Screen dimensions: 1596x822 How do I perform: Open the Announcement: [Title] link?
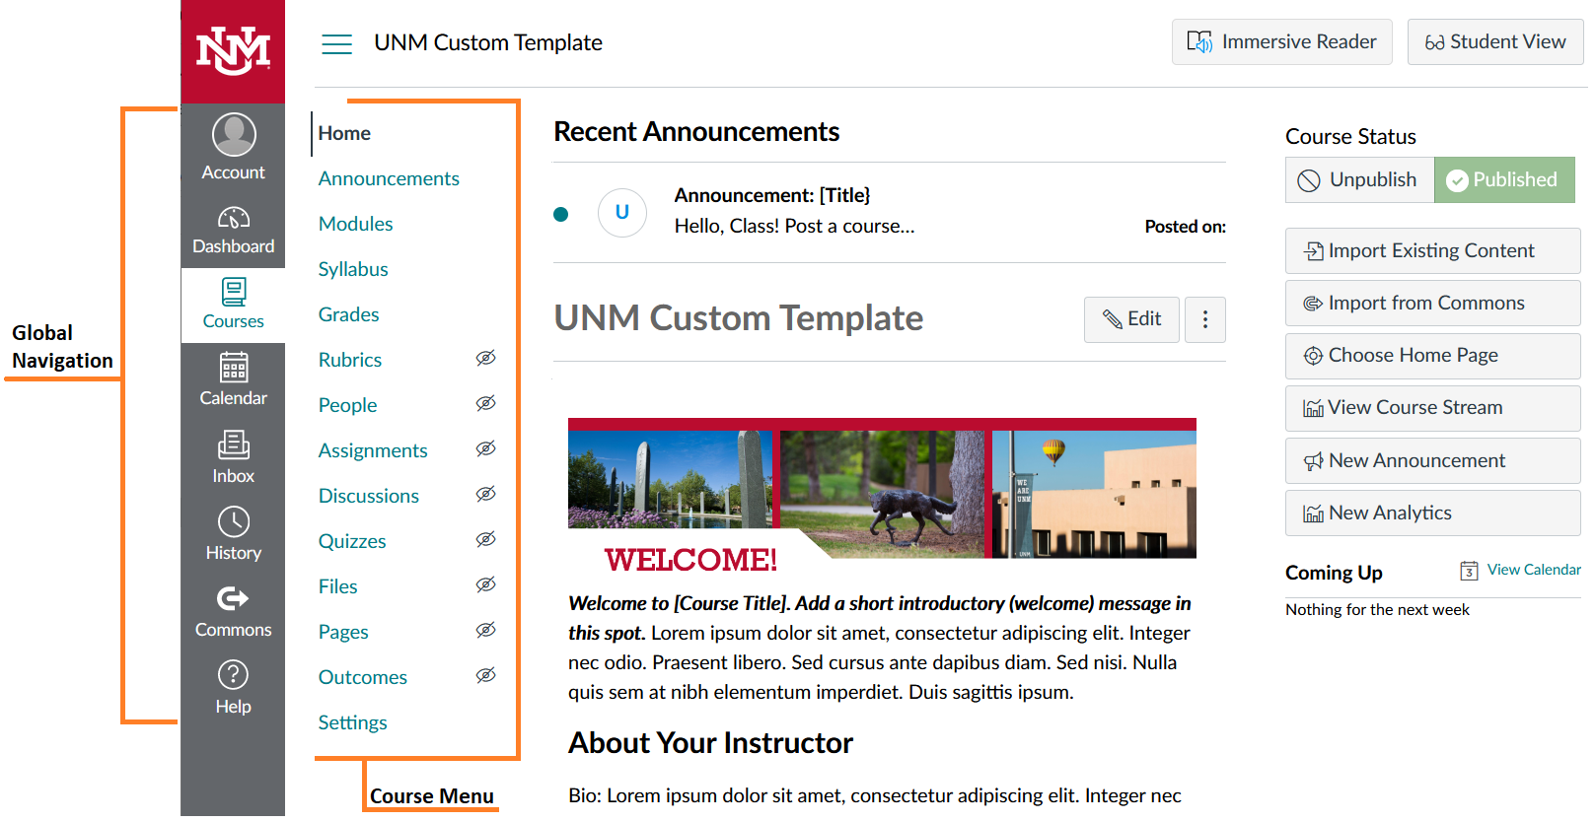772,195
